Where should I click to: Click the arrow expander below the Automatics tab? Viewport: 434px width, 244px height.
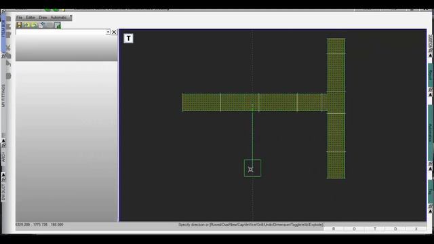click(431, 169)
